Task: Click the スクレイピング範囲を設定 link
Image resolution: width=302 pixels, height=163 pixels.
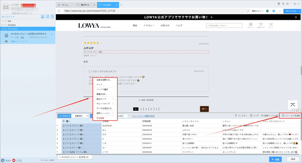Action: point(143,116)
